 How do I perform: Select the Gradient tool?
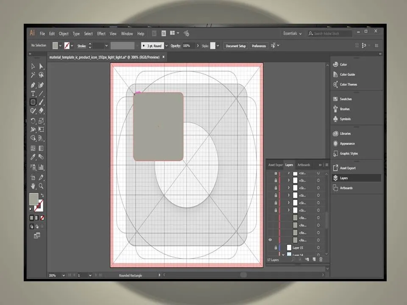(41, 148)
